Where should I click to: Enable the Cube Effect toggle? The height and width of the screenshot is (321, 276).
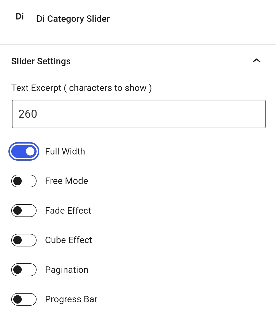tap(24, 240)
